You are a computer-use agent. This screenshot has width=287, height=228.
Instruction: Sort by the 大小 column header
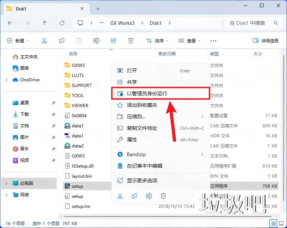tap(257, 54)
